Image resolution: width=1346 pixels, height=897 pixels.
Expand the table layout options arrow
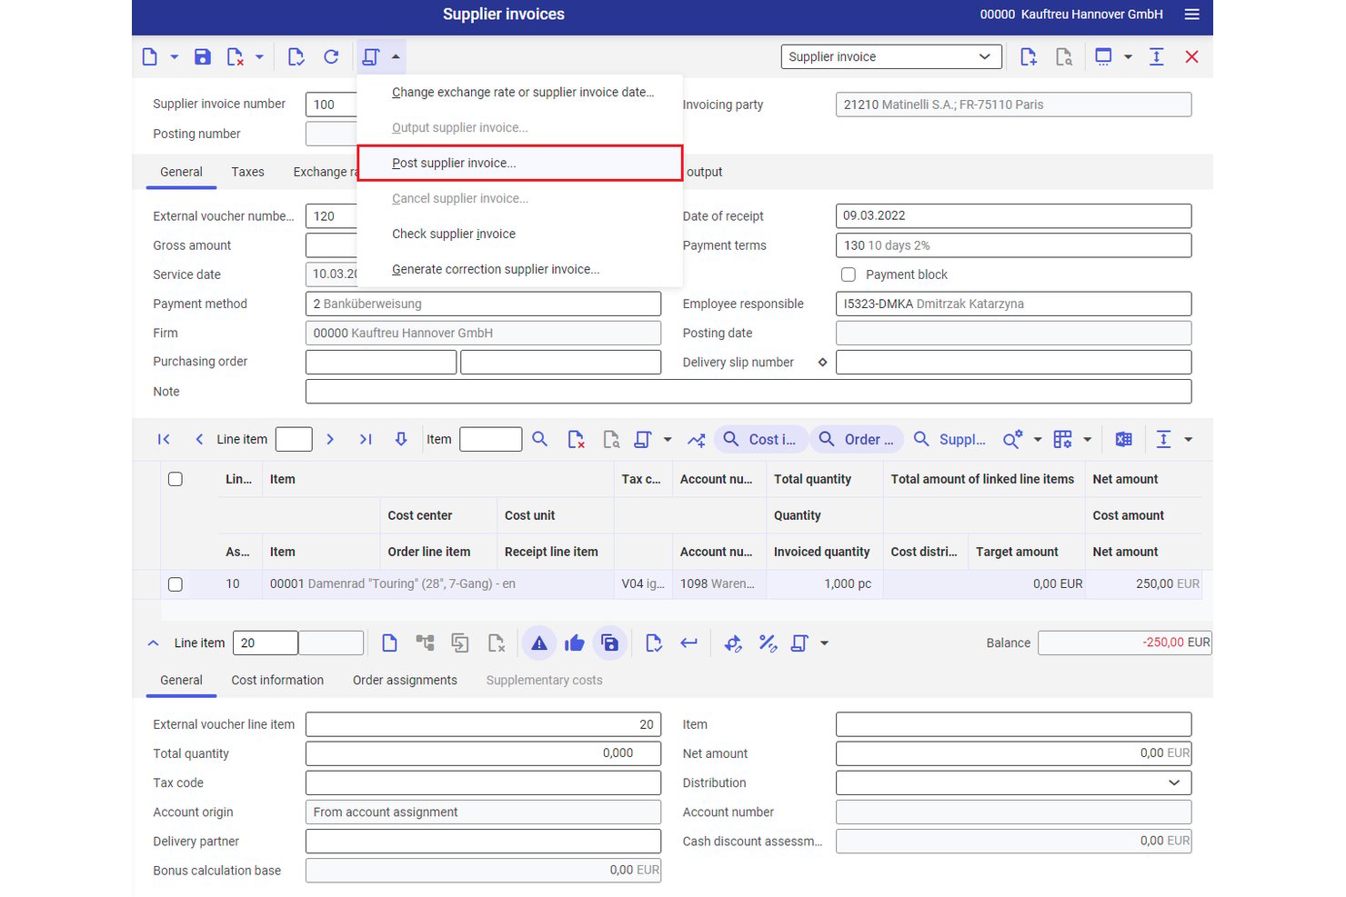(1088, 440)
